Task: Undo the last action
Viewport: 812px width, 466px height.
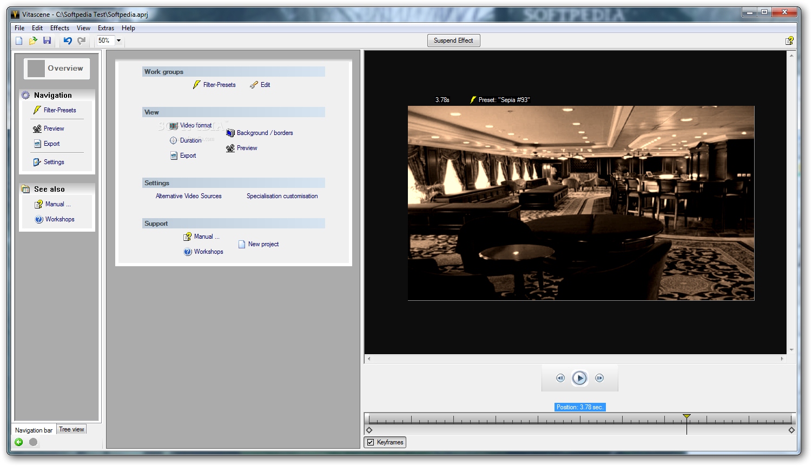Action: click(x=68, y=40)
